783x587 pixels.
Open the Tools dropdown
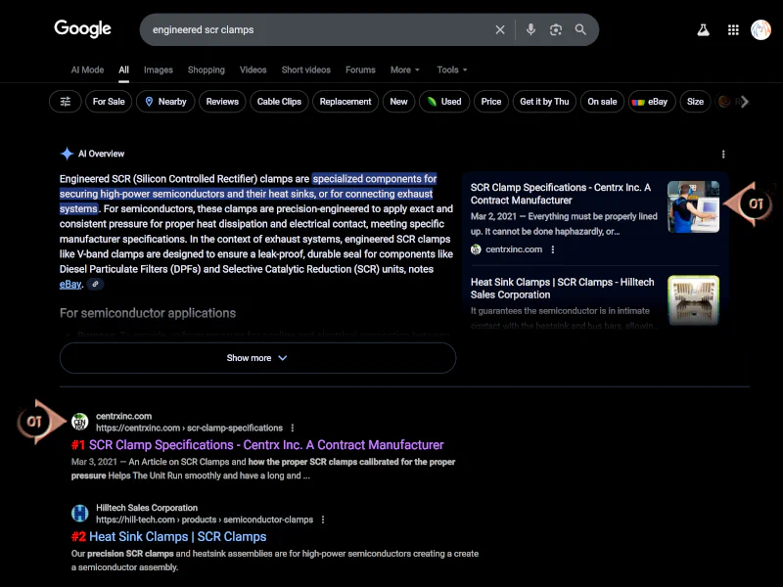pyautogui.click(x=451, y=70)
